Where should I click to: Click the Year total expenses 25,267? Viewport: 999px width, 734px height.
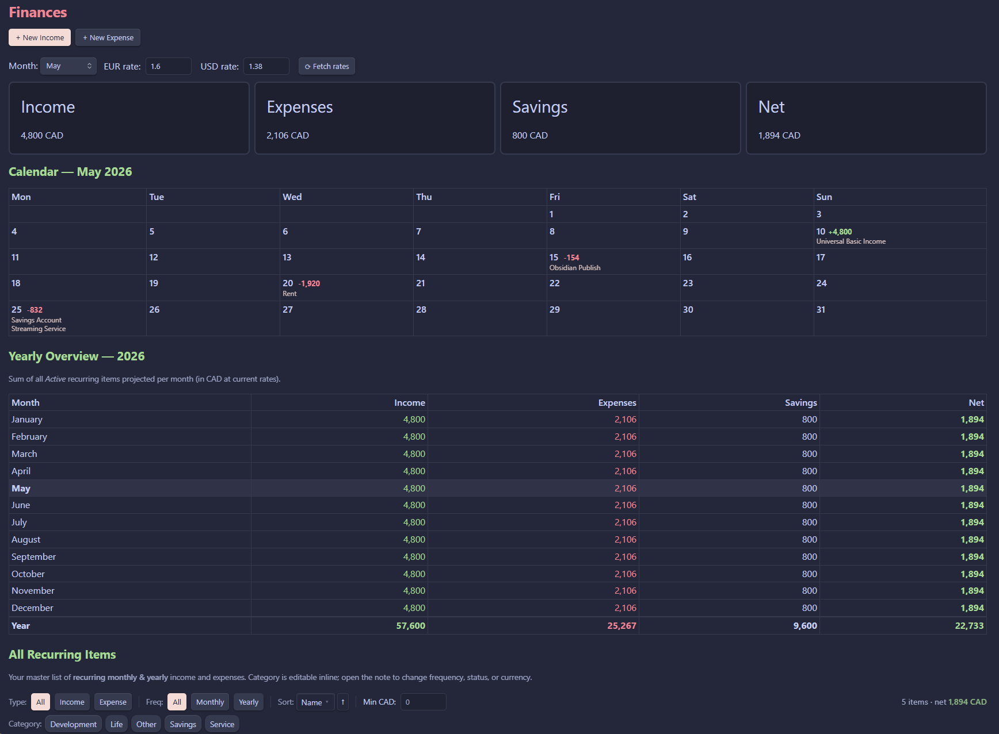click(x=621, y=625)
